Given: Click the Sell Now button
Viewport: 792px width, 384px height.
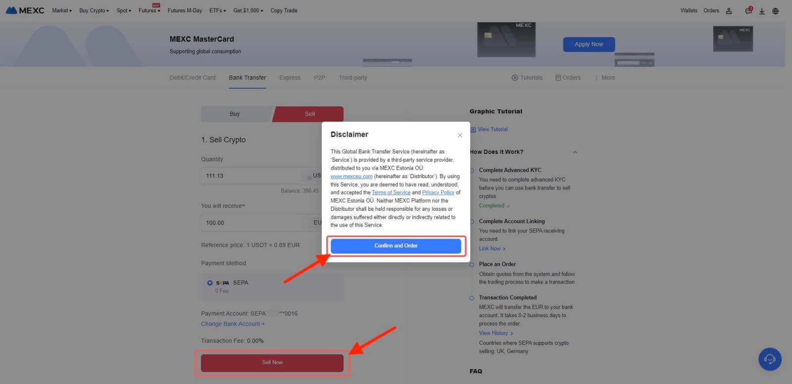Looking at the screenshot, I should tap(272, 362).
